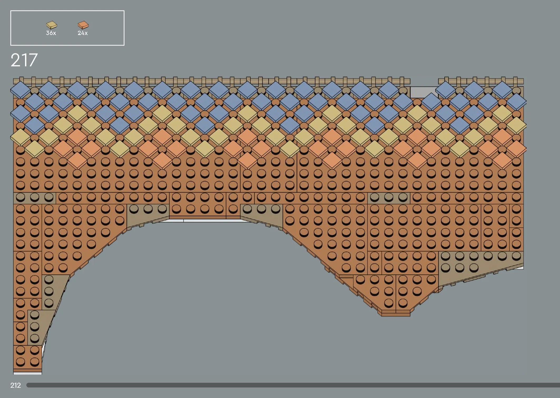Click the tan tile part icon
Image resolution: width=560 pixels, height=398 pixels.
pyautogui.click(x=51, y=25)
